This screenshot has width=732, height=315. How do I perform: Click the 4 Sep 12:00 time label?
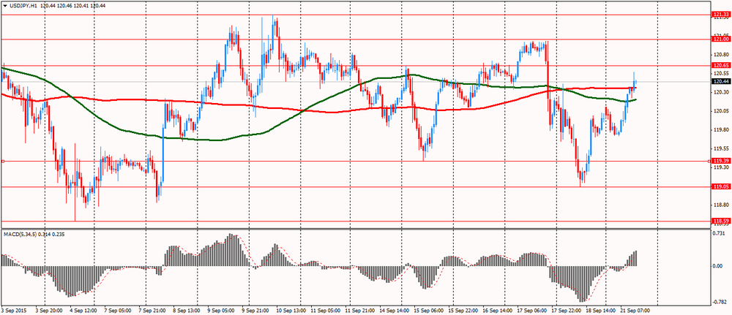click(83, 311)
